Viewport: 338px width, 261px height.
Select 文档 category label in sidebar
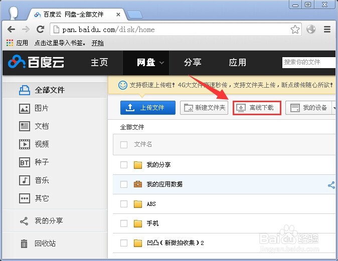click(42, 126)
